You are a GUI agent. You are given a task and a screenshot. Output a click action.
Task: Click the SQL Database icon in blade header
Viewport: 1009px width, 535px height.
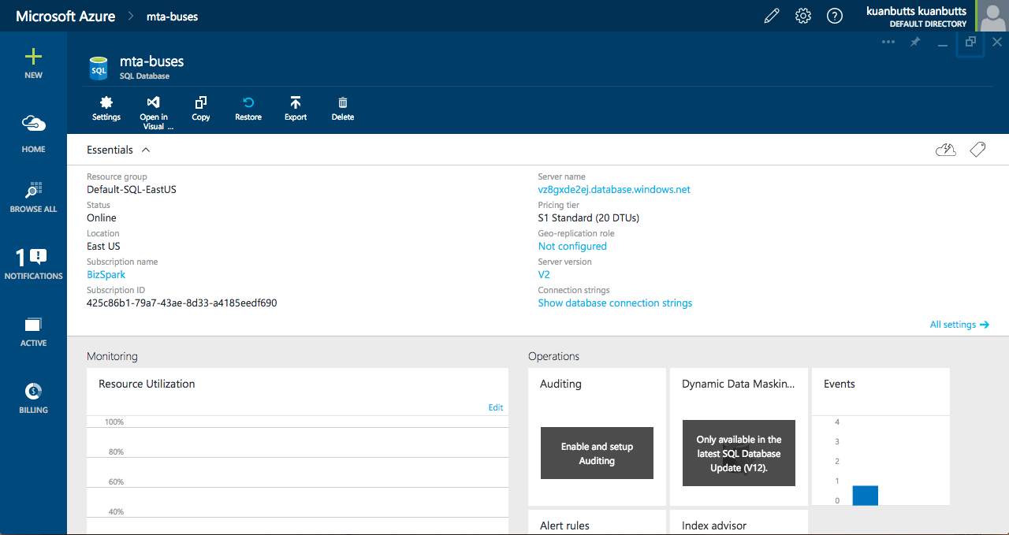pyautogui.click(x=99, y=68)
